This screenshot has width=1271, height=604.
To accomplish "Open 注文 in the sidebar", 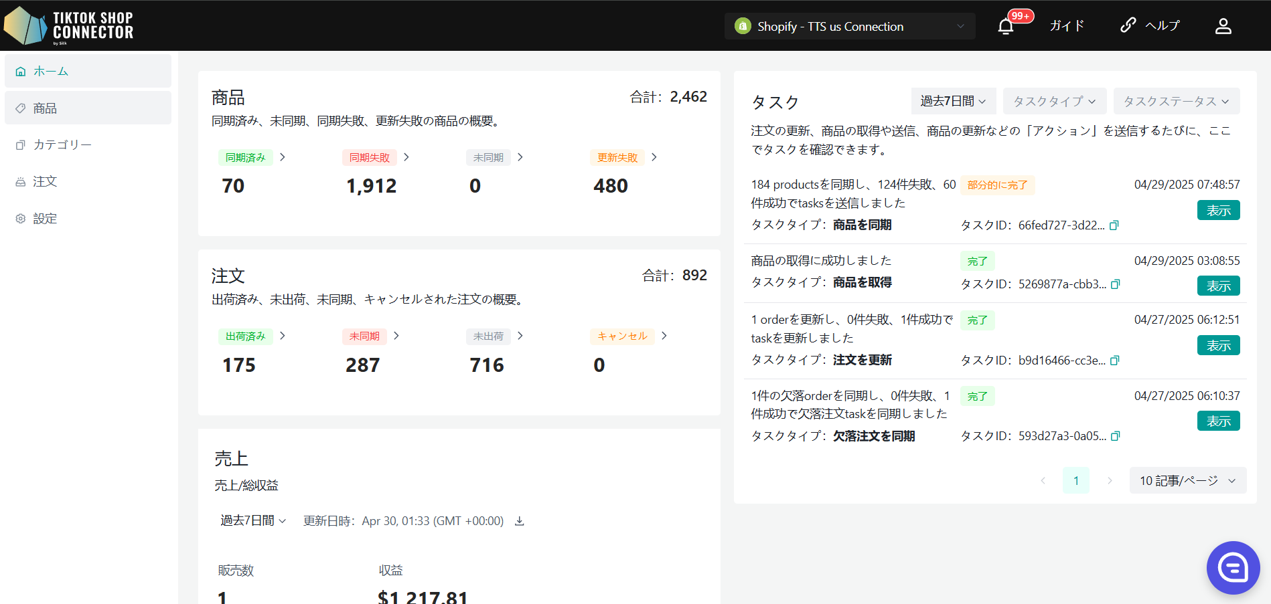I will (88, 181).
